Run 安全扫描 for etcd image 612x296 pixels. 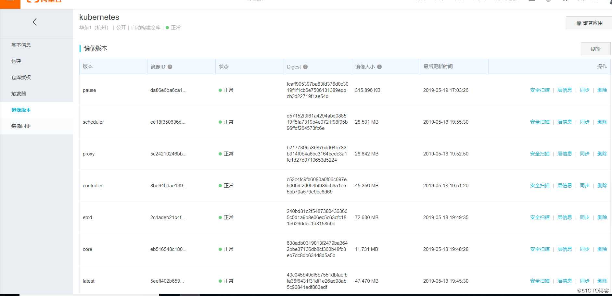click(540, 217)
